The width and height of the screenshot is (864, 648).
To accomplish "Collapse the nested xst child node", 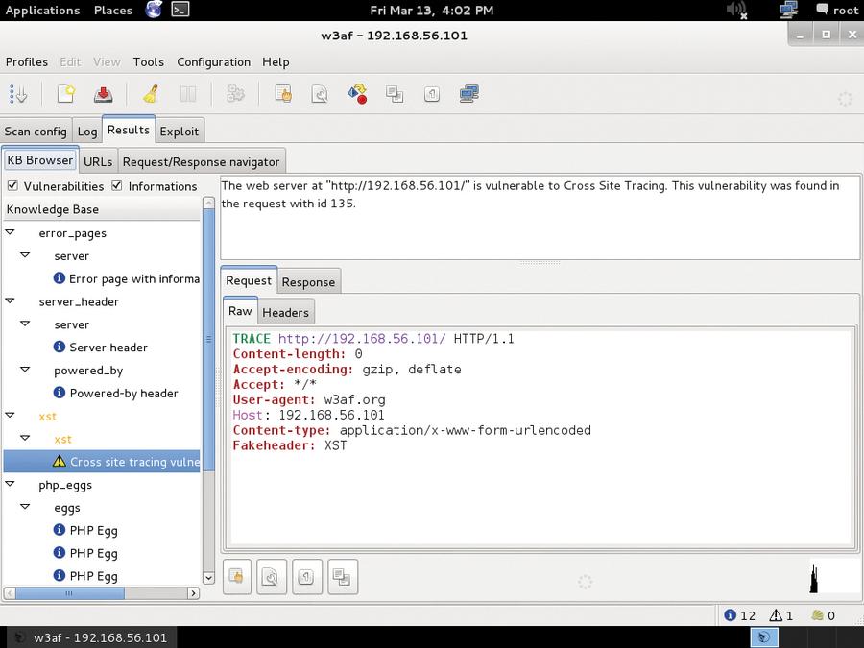I will point(25,438).
